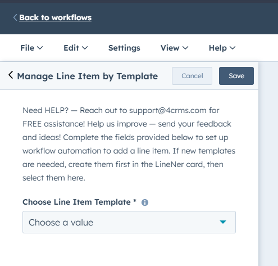Viewport: 278px width, 266px height.
Task: Click the down chevron beside File
Action: pos(40,48)
